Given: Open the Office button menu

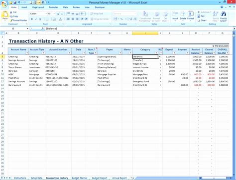Looking at the screenshot, I should pos(3,3).
